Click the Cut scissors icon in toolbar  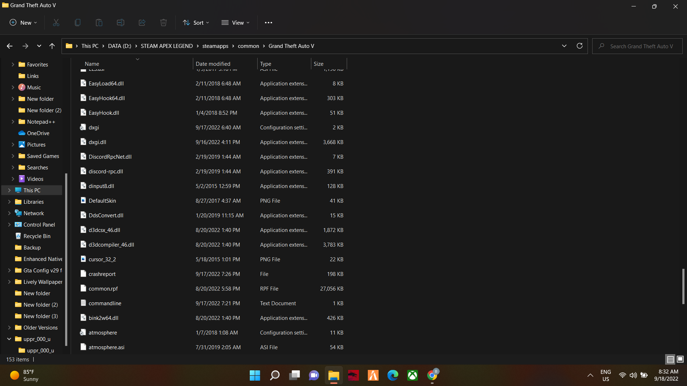point(56,23)
